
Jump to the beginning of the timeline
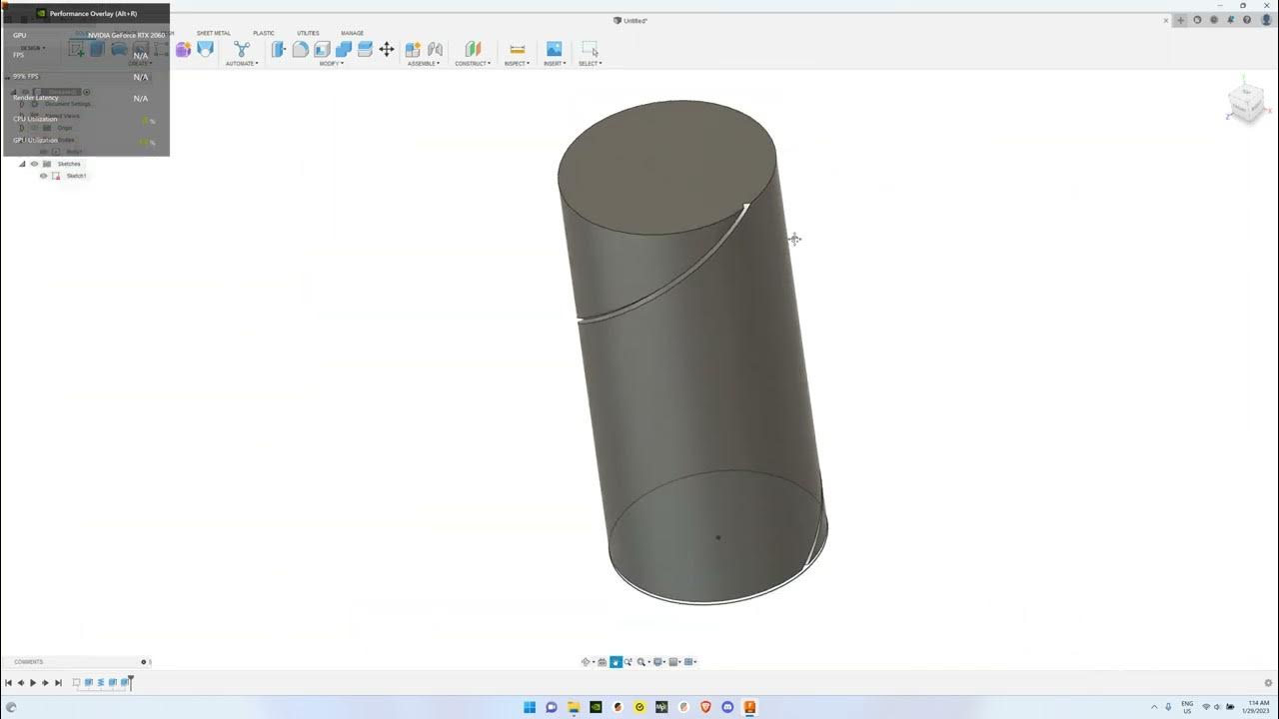click(8, 683)
